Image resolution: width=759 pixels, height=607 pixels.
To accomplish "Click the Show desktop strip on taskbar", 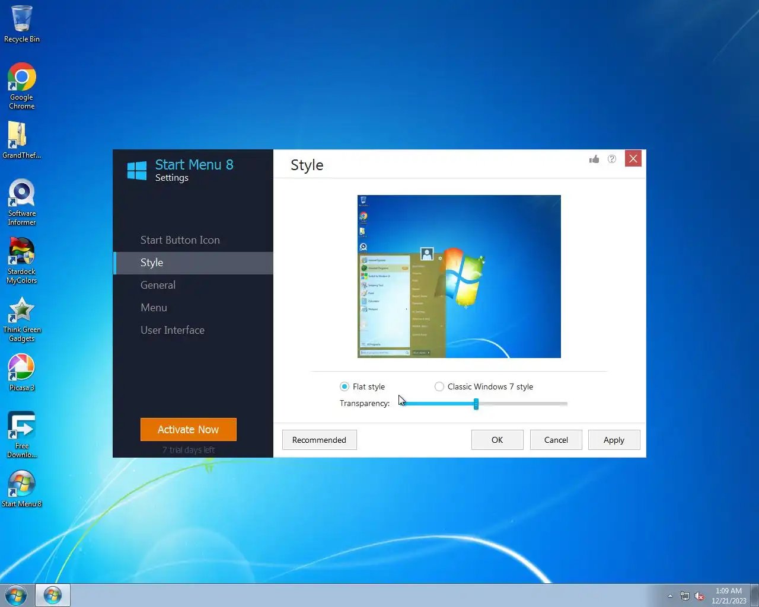I will click(x=754, y=595).
